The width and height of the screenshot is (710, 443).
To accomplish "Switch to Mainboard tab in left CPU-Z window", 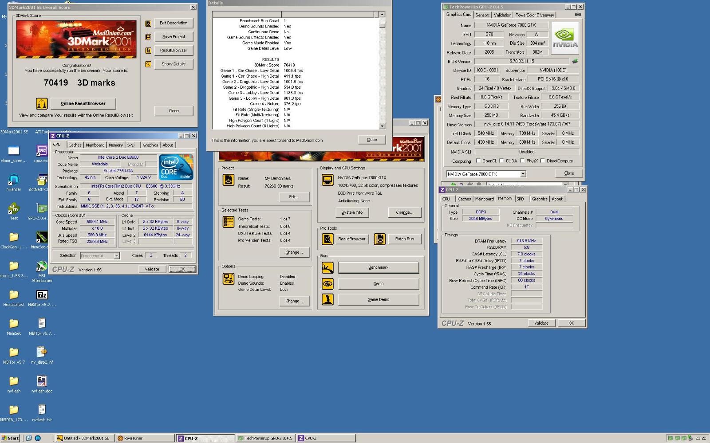I will click(x=95, y=145).
